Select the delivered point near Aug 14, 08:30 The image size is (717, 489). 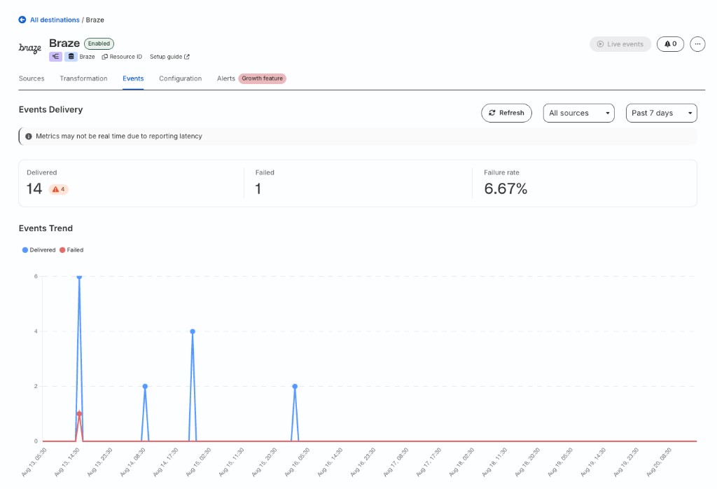(145, 386)
